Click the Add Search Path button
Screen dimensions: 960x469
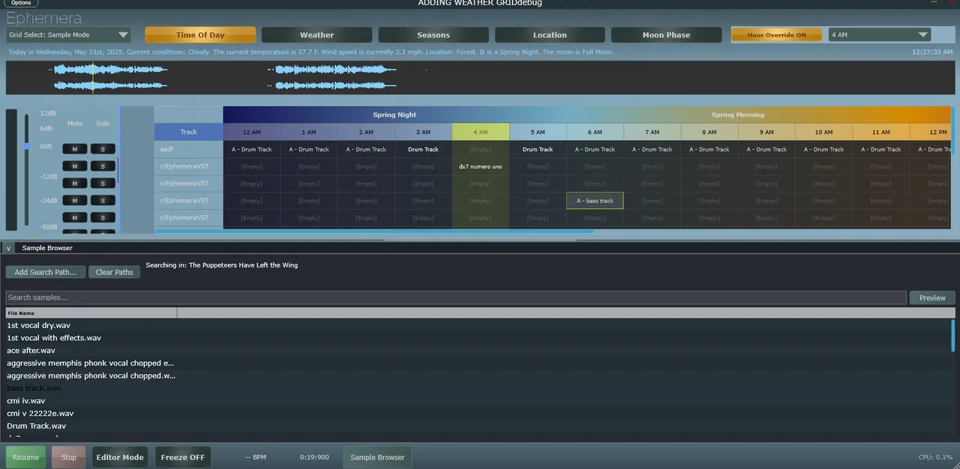click(45, 273)
